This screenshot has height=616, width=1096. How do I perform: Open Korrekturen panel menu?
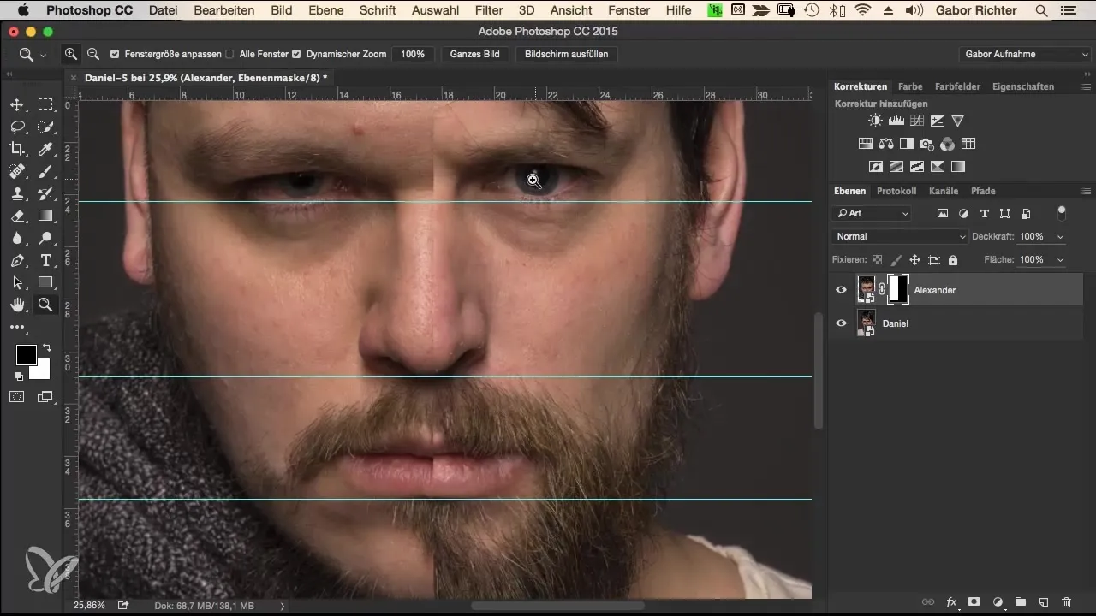tap(1086, 86)
